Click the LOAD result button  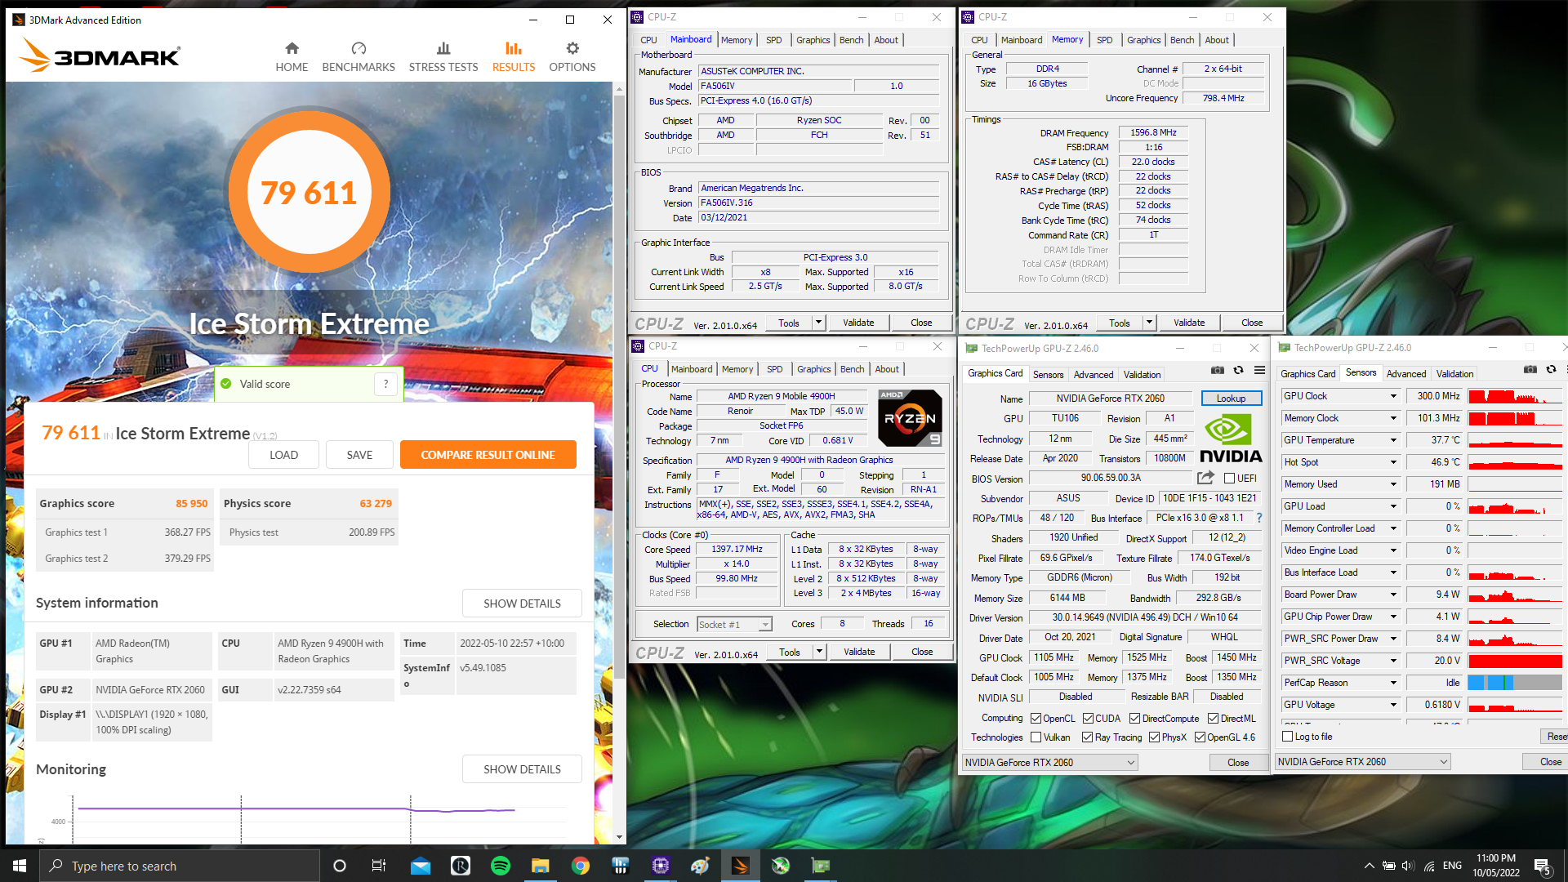[283, 455]
